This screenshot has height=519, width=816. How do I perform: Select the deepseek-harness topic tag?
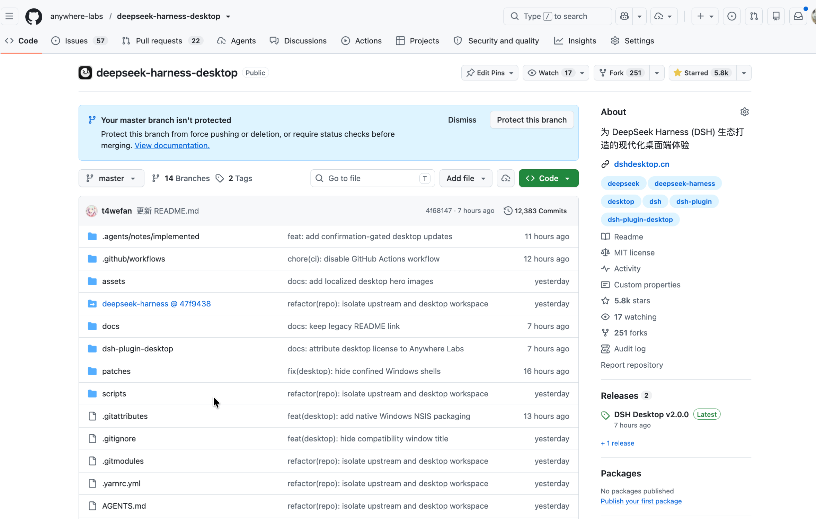[684, 184]
